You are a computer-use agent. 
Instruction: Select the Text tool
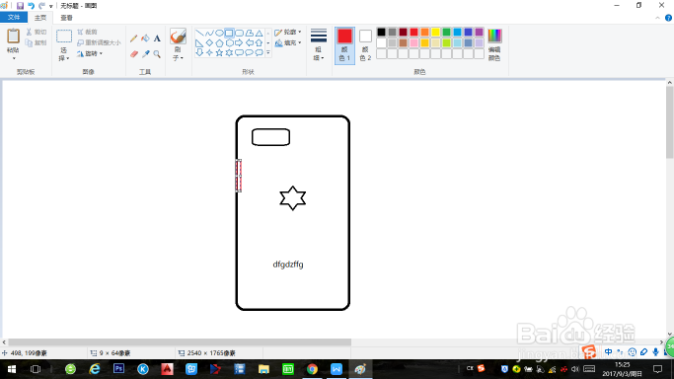pyautogui.click(x=157, y=38)
